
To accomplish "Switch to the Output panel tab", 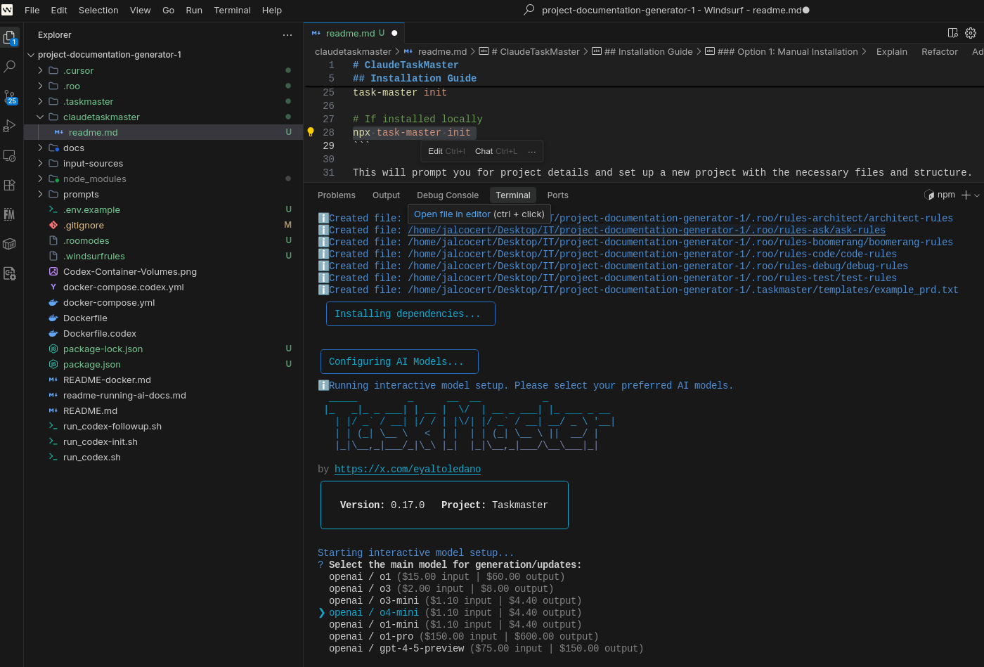I will click(x=386, y=195).
